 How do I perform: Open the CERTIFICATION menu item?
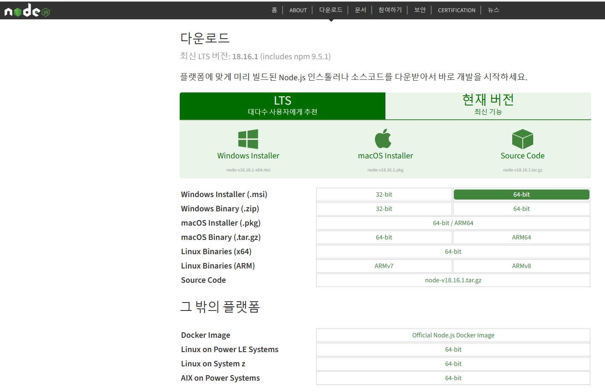click(457, 10)
